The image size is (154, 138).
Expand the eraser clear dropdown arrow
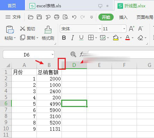(145, 38)
